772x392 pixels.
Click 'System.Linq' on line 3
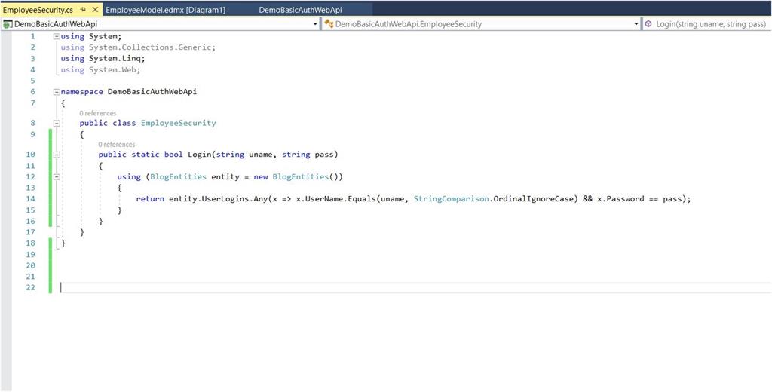coord(115,59)
